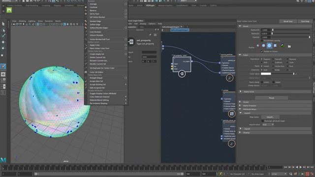The width and height of the screenshot is (315, 177).
Task: Enable Accumulate opacity checkbox
Action: click(262, 40)
